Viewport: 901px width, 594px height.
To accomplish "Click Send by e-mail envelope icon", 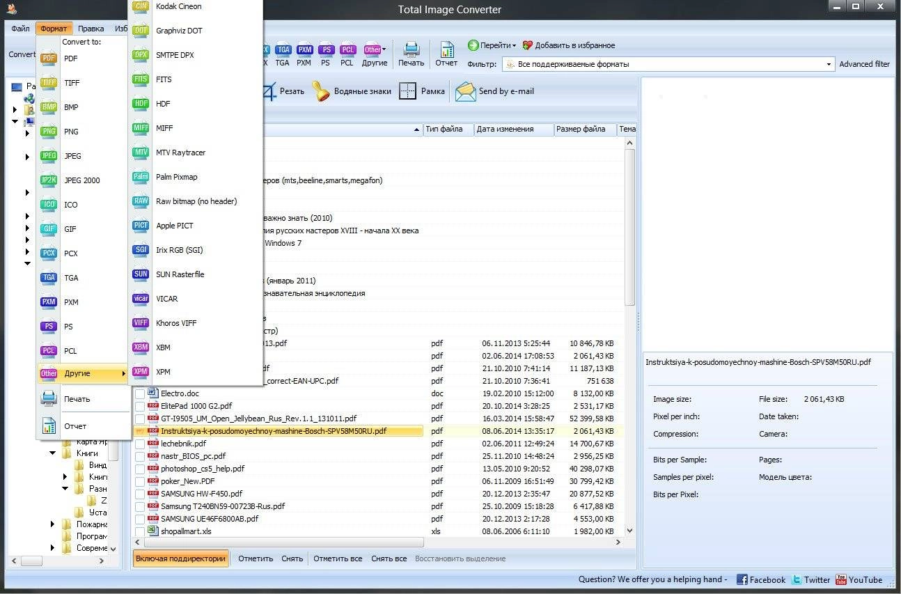I will point(466,91).
